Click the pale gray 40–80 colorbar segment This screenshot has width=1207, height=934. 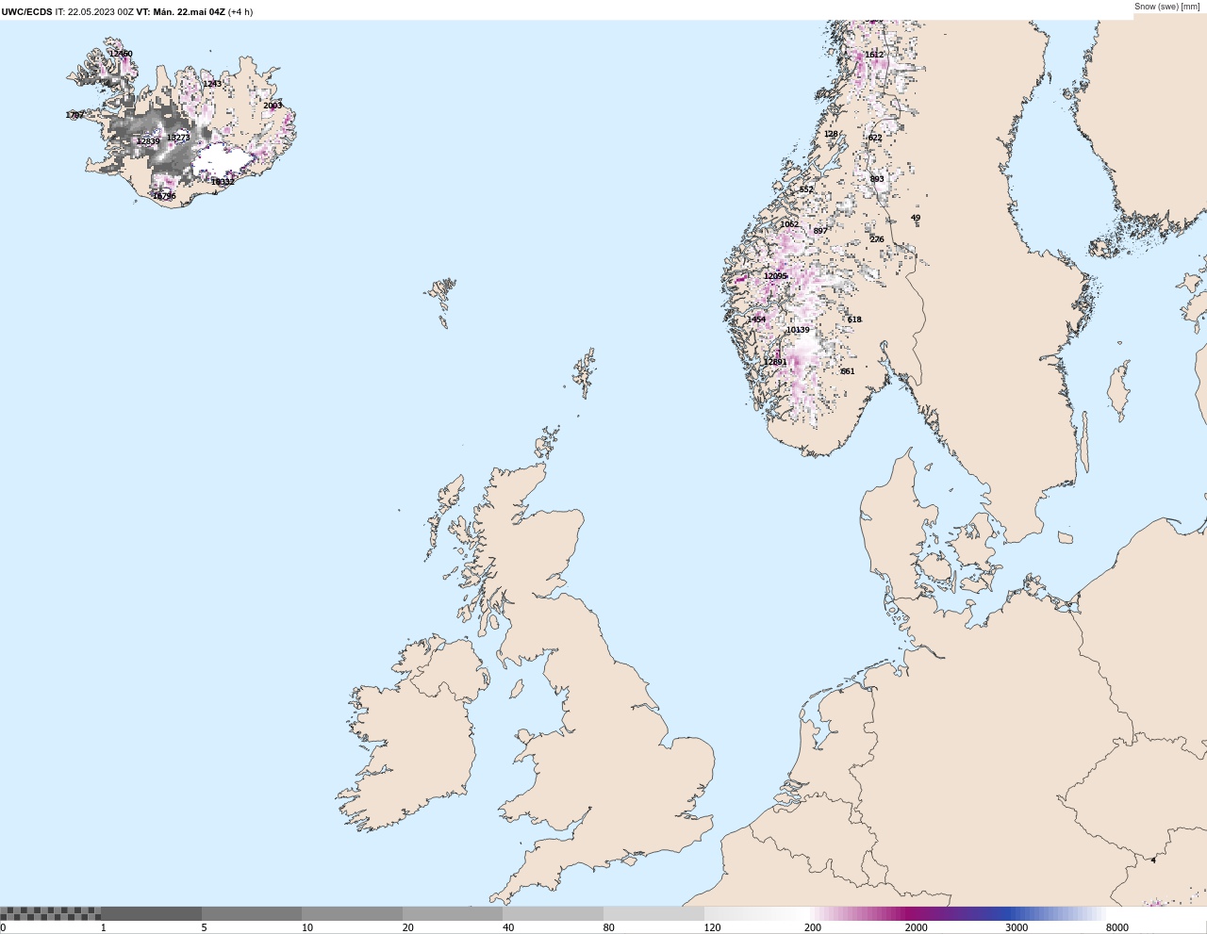[x=553, y=913]
